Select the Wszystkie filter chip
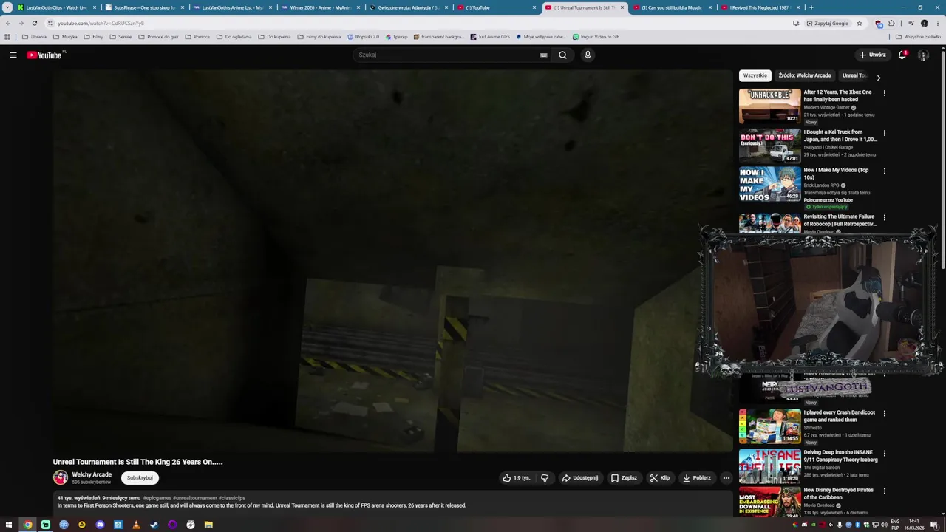 pyautogui.click(x=755, y=75)
